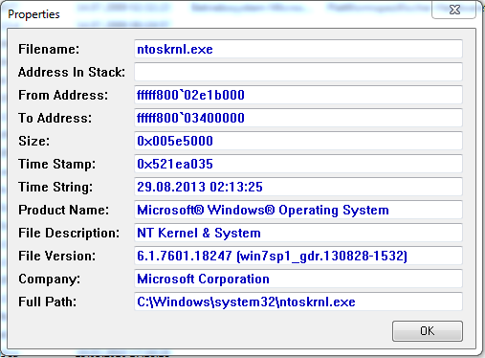The height and width of the screenshot is (358, 485).
Task: Click the 'Size:' label
Action: click(x=34, y=141)
